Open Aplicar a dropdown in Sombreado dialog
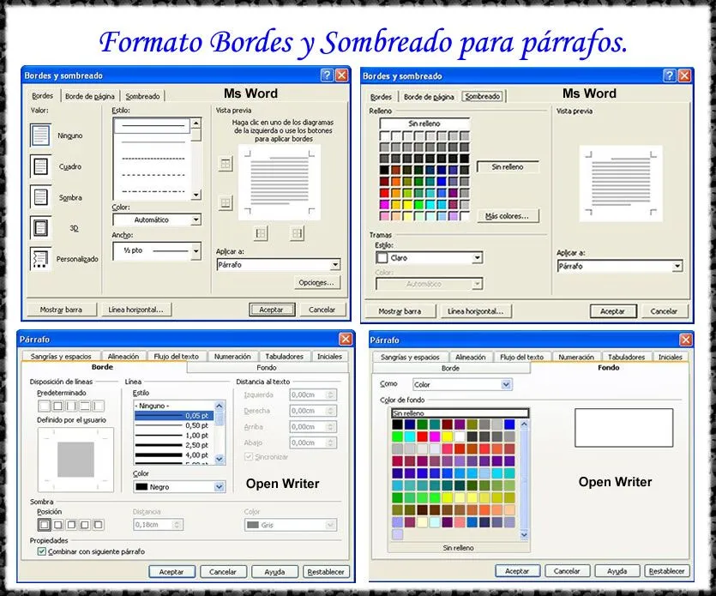 point(677,266)
